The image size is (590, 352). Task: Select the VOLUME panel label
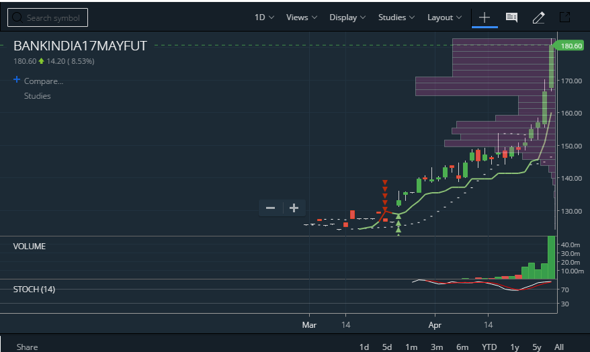click(30, 247)
